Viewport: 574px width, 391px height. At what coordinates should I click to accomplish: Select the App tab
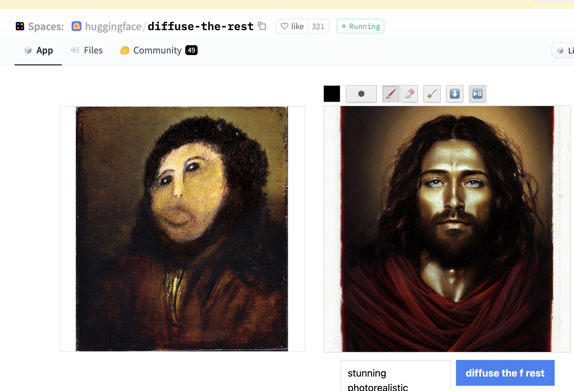(38, 50)
